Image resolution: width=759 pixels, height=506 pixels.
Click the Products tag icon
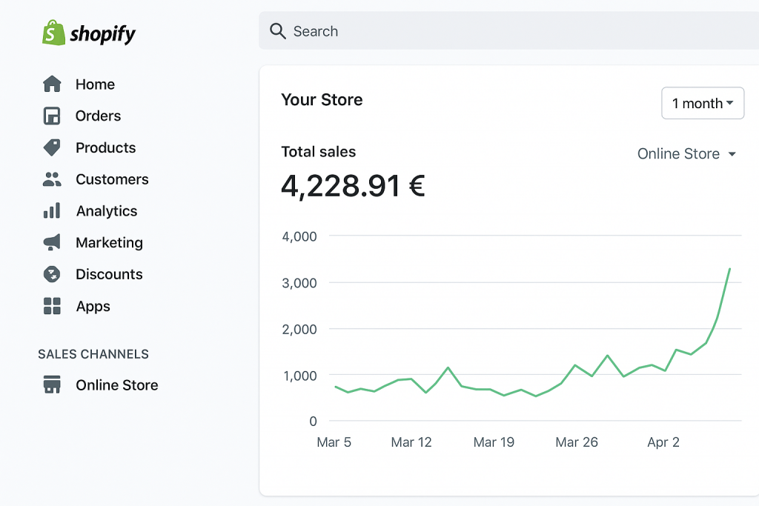[x=52, y=147]
